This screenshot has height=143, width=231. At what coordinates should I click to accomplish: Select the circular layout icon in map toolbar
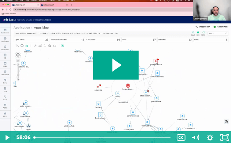click(x=22, y=46)
